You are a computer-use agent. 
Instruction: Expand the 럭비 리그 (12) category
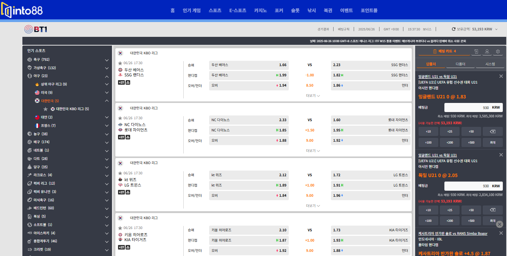(x=107, y=183)
